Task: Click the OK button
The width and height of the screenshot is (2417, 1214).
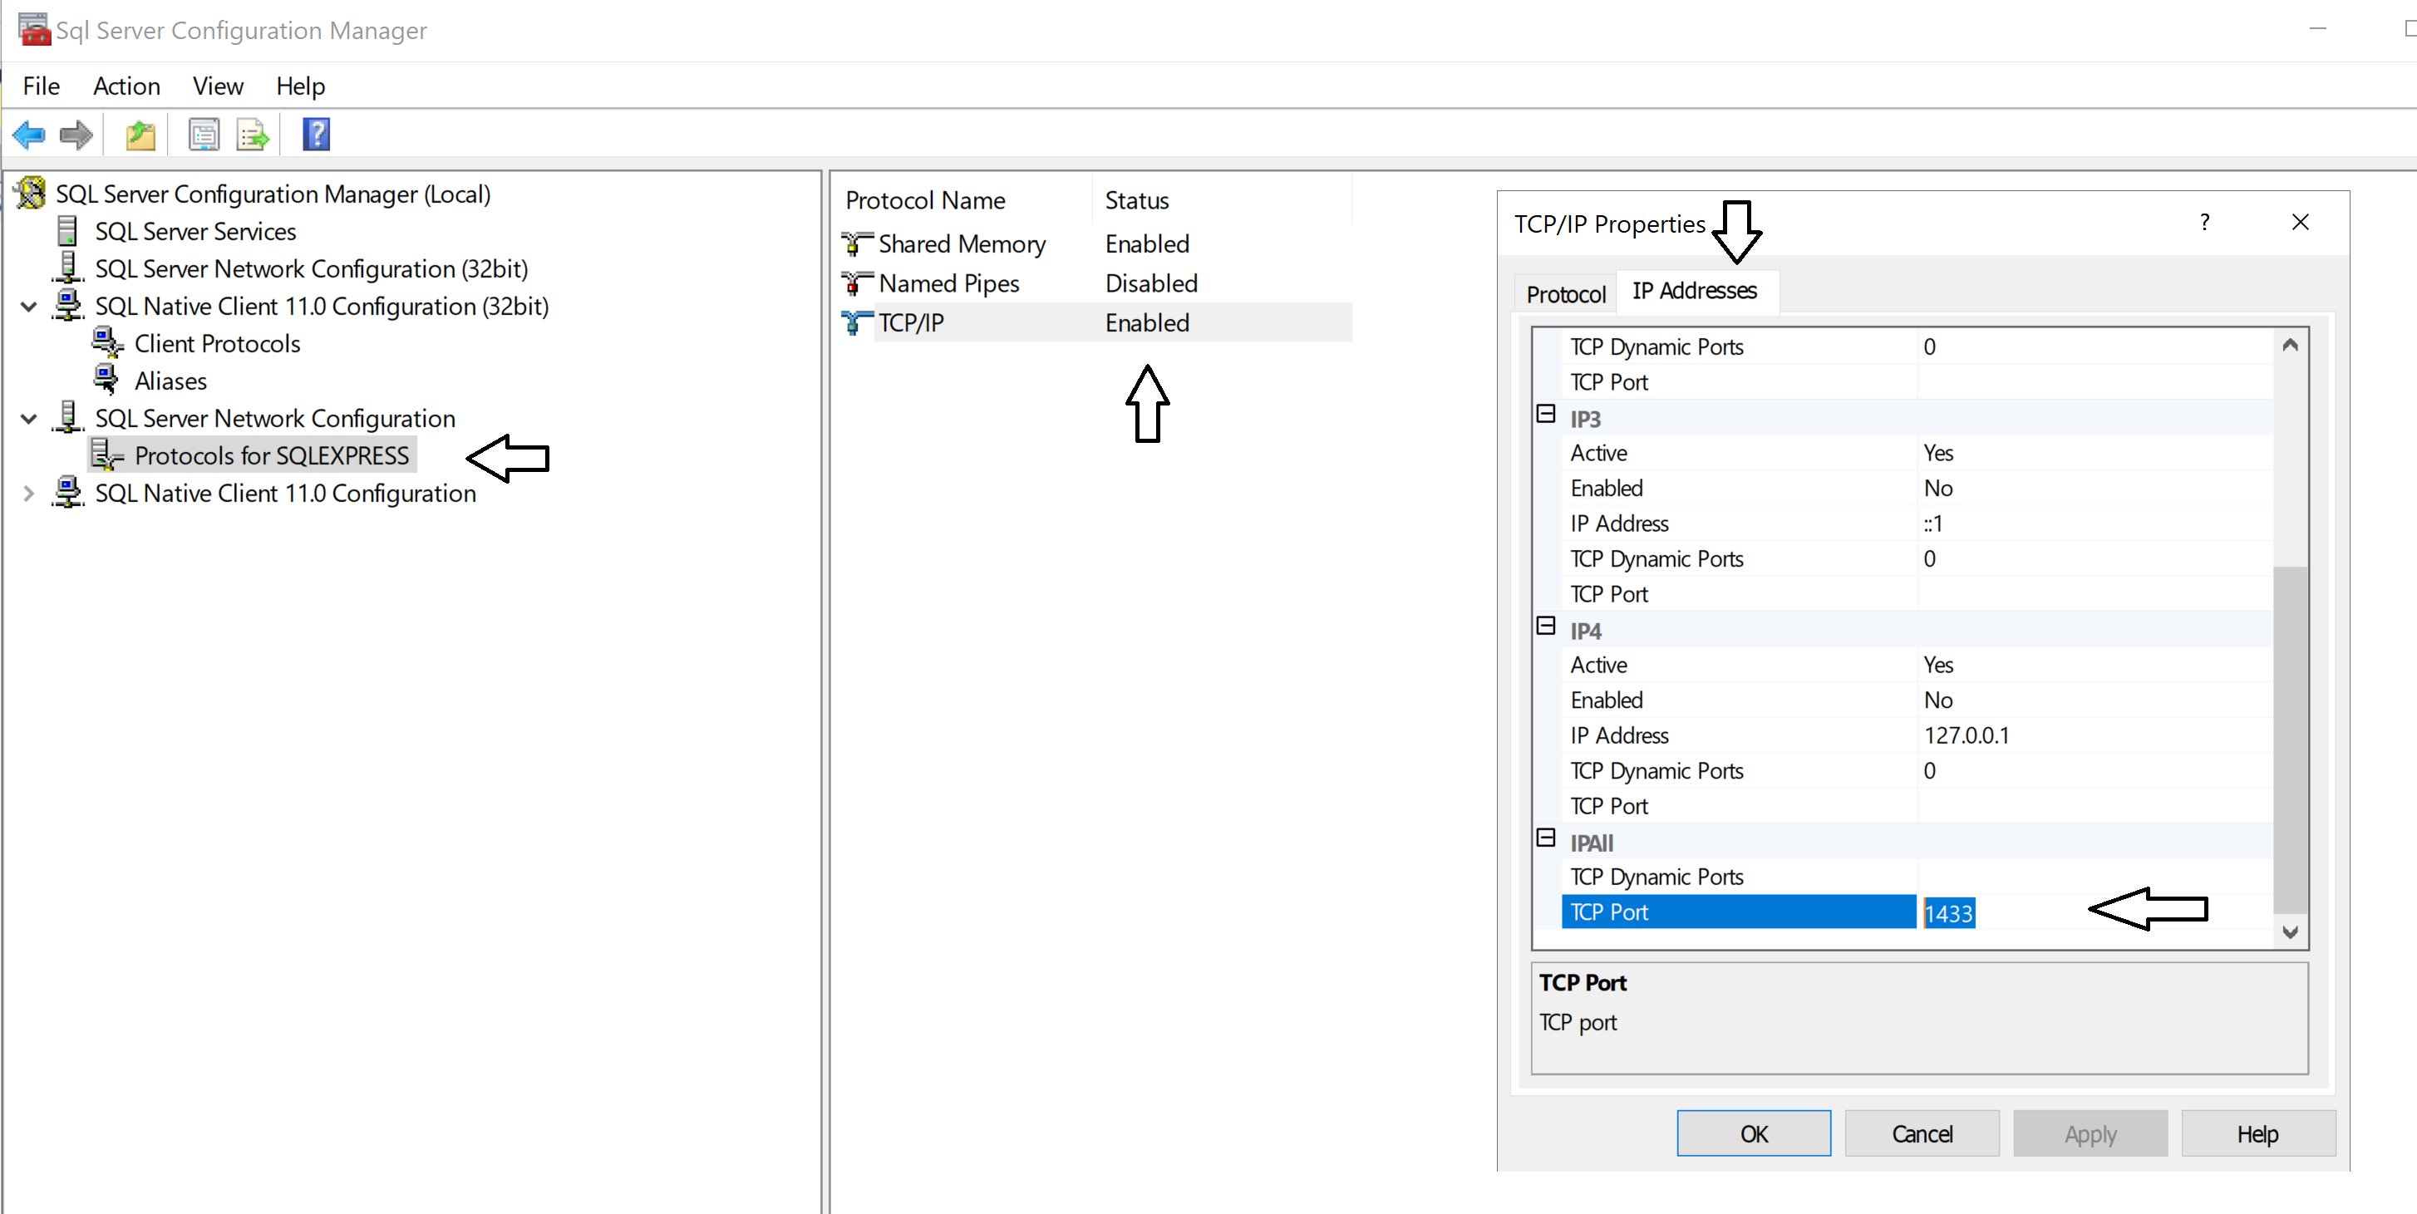Action: point(1753,1133)
